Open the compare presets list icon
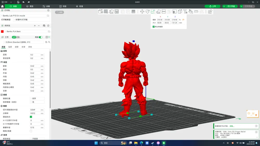260x146 pixels. pyautogui.click(x=47, y=37)
